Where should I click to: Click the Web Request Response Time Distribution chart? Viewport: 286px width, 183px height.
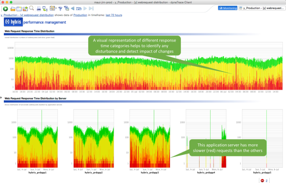[148, 66]
